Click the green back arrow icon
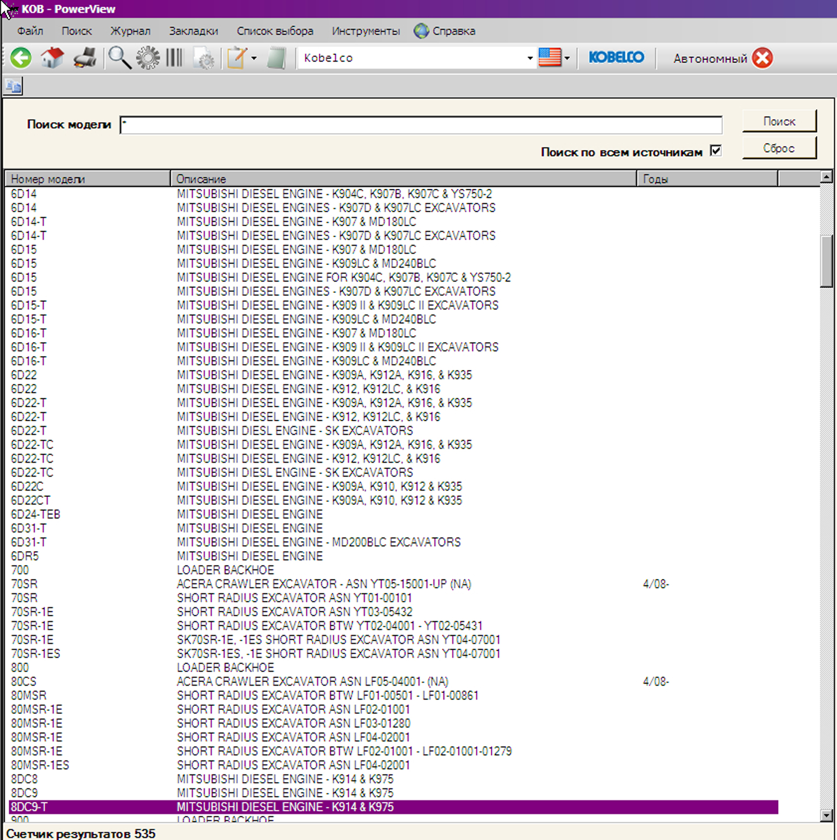The height and width of the screenshot is (840, 837). (x=21, y=58)
